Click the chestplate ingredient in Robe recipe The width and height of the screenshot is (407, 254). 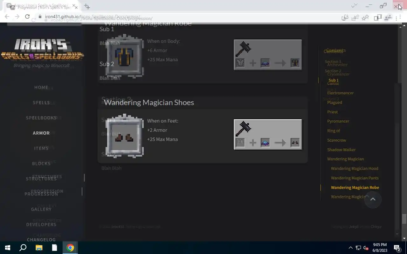240,63
